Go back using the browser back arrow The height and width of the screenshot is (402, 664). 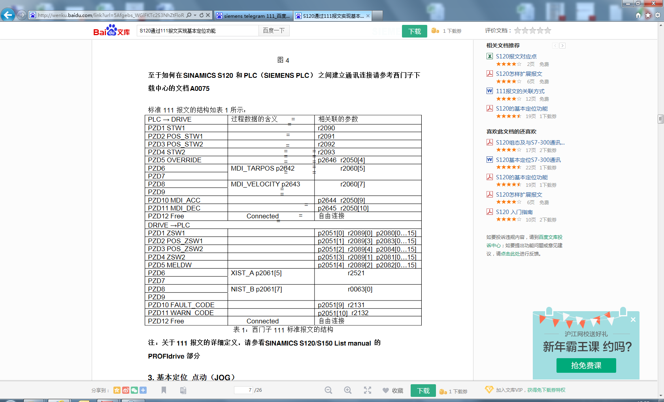(x=8, y=15)
